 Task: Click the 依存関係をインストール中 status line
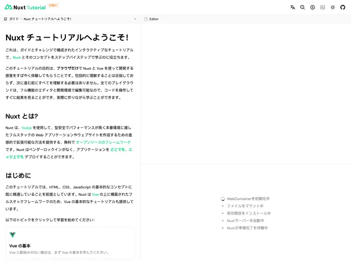(x=248, y=214)
